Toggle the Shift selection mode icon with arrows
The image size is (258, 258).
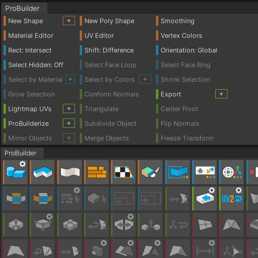point(204,172)
